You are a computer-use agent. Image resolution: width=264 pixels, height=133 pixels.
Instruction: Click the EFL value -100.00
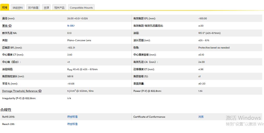click(202, 19)
